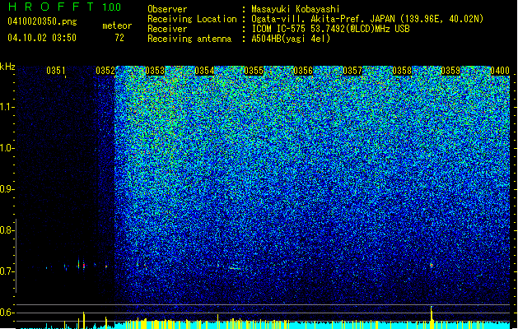Click the 0354 time marker
The image size is (518, 329).
[x=204, y=71]
